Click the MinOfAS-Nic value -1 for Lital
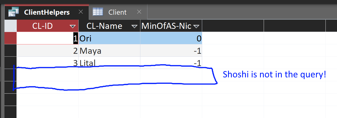 [171, 63]
